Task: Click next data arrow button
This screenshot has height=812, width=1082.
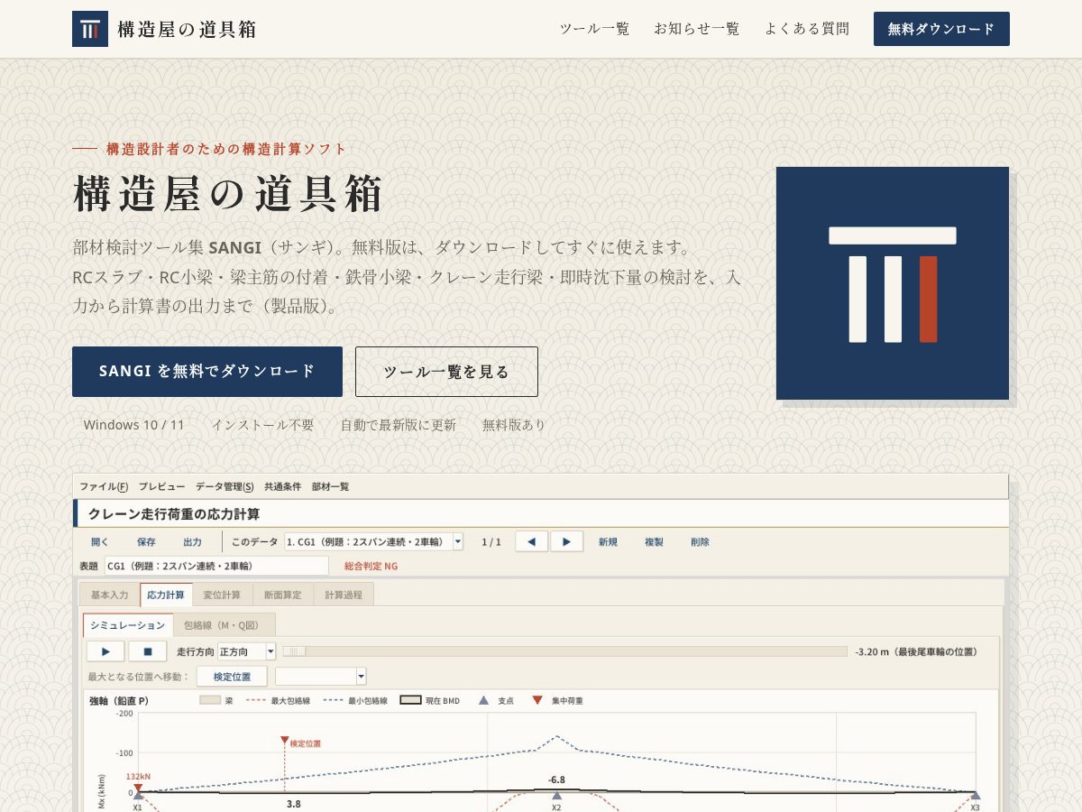Action: [x=566, y=541]
